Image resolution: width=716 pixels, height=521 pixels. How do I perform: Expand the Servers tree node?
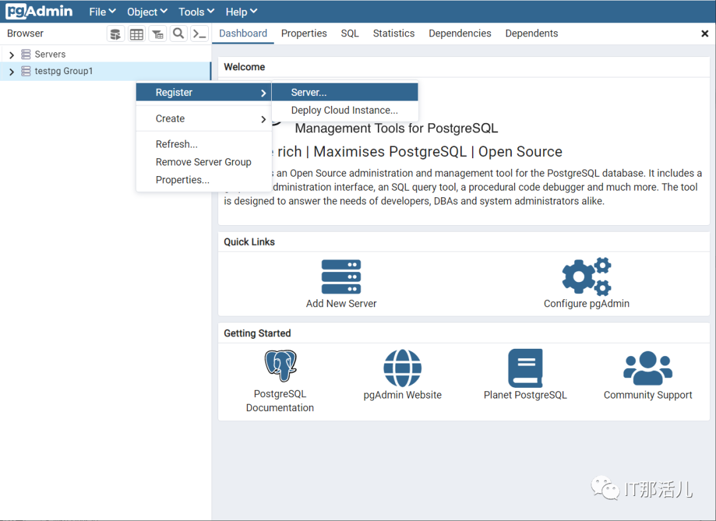point(11,55)
